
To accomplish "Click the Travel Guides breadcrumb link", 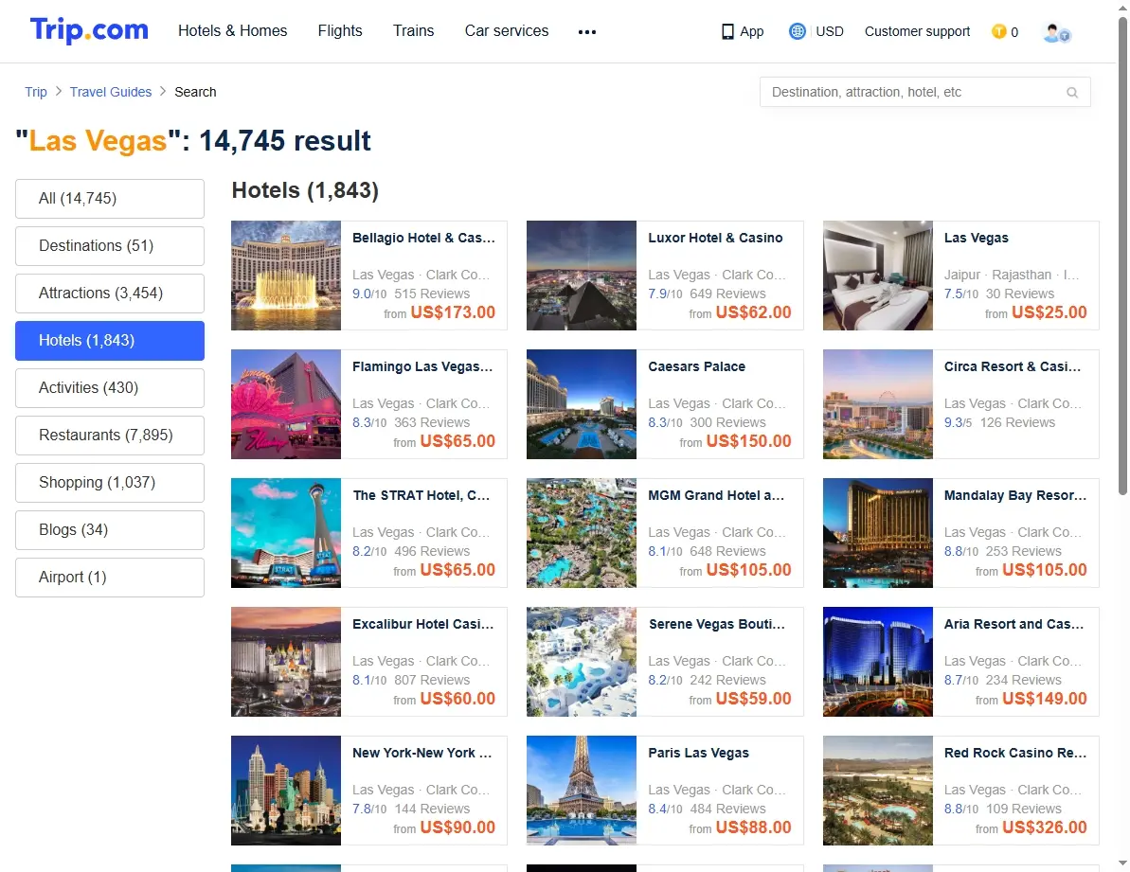I will (111, 92).
